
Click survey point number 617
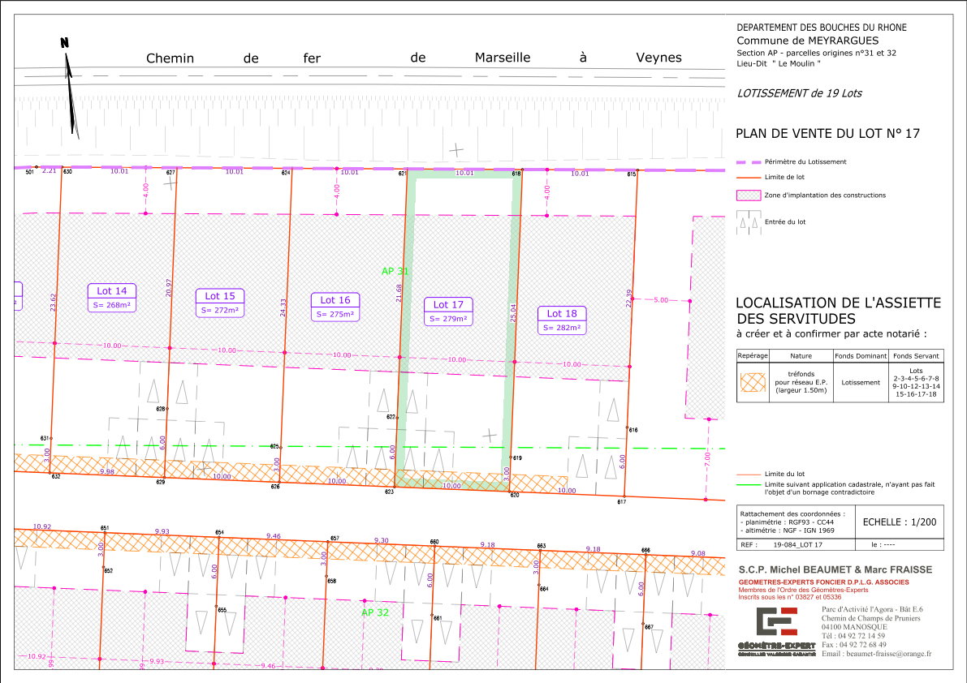click(622, 502)
